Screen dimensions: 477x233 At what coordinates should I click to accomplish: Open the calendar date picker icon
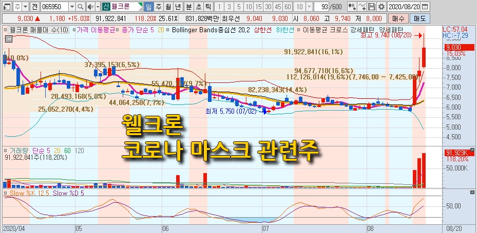point(426,6)
